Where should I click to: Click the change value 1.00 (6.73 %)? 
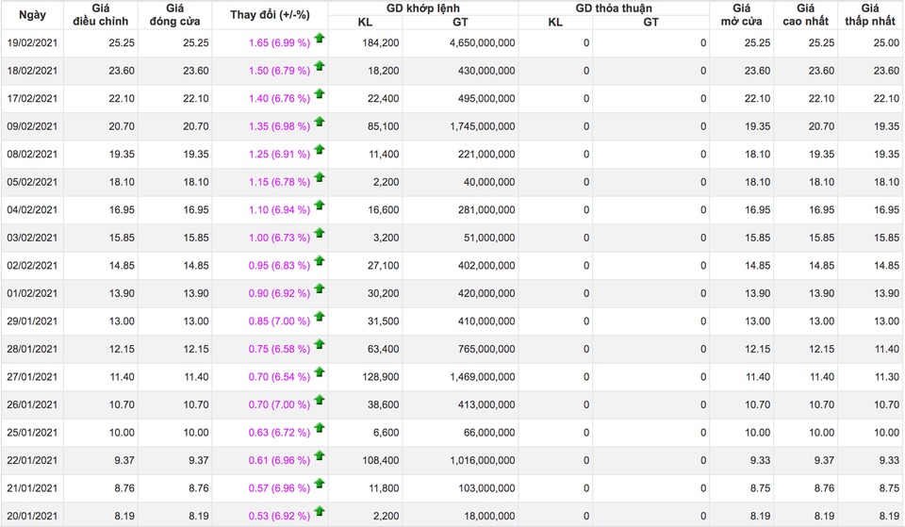click(x=279, y=238)
